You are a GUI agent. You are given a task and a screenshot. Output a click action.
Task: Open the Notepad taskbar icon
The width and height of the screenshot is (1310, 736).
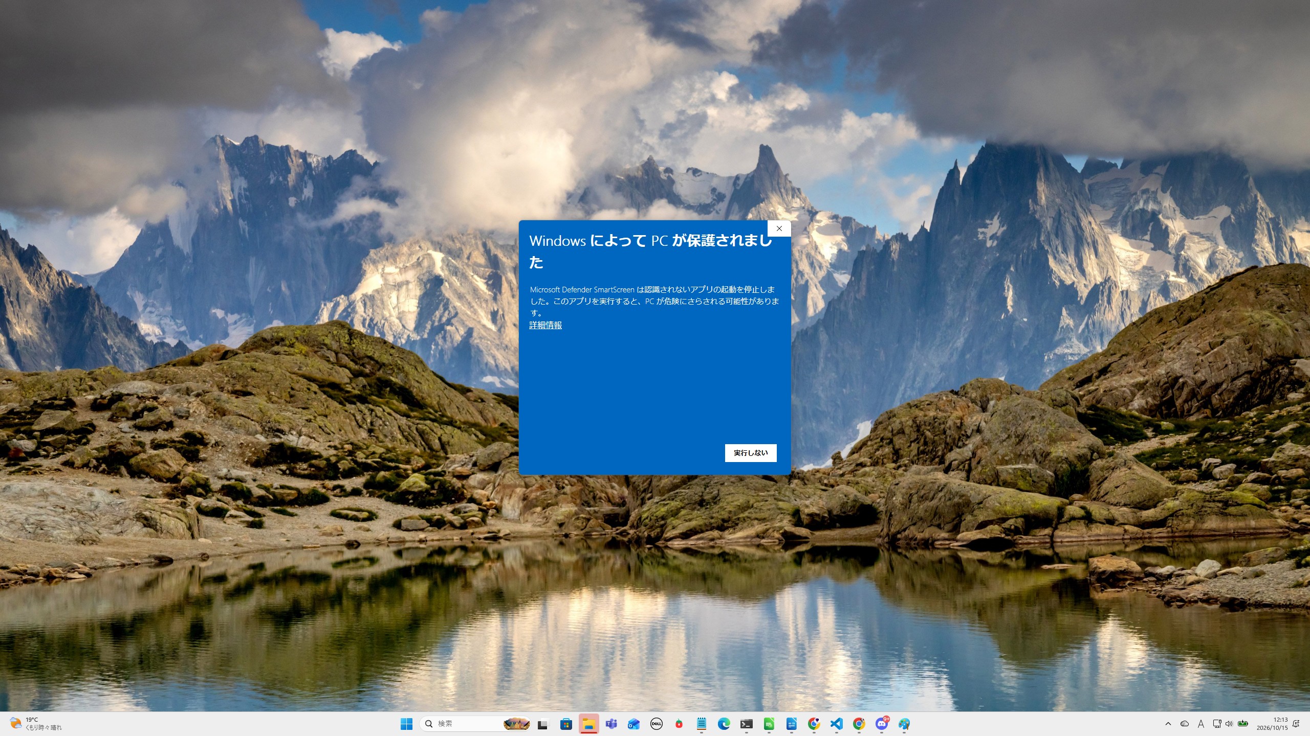[702, 724]
